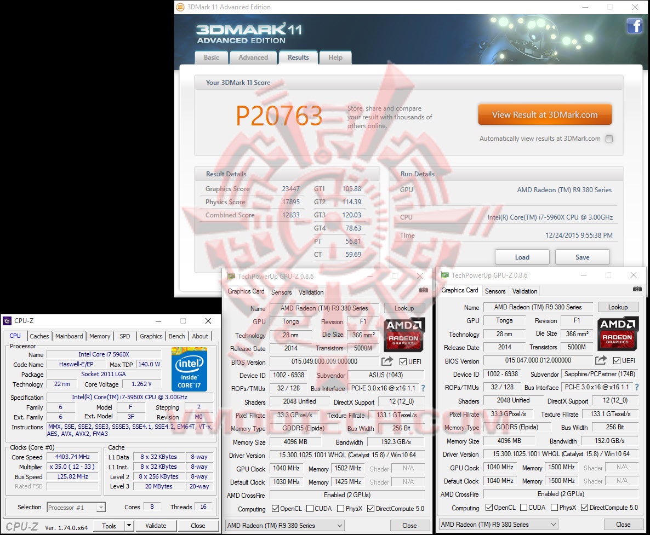
Task: Click Close button in left GPU-Z
Action: coord(409,526)
